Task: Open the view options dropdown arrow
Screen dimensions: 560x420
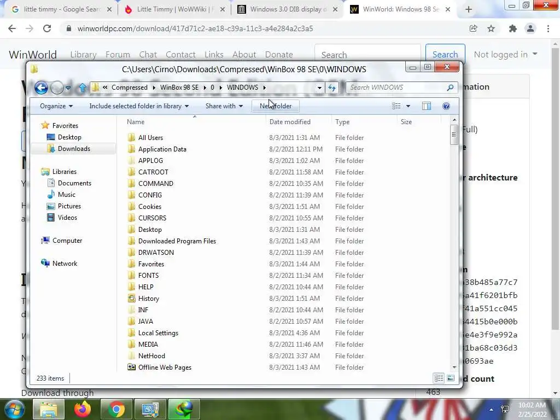Action: [x=408, y=106]
